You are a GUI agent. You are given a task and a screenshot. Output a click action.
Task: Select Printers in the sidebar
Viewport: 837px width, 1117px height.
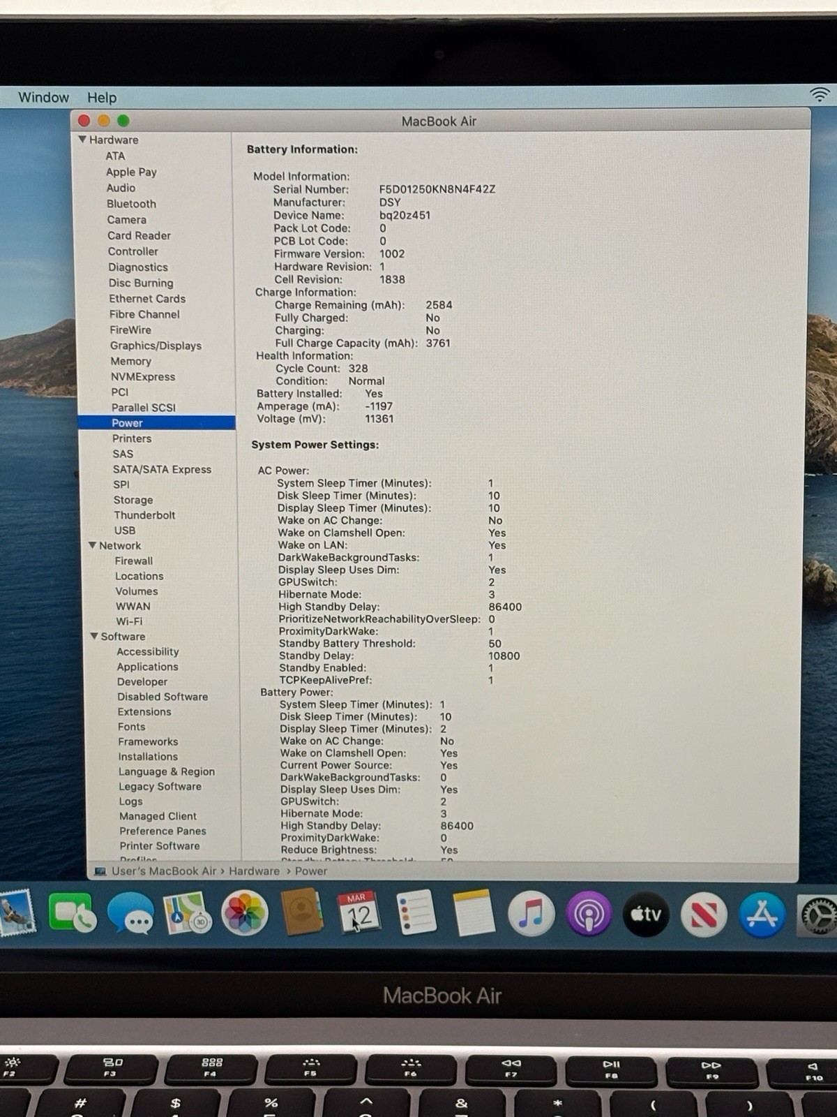(132, 438)
